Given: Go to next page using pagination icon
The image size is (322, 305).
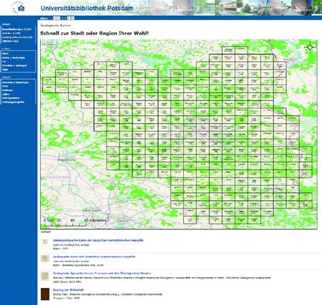Looking at the screenshot, I should click(69, 18).
